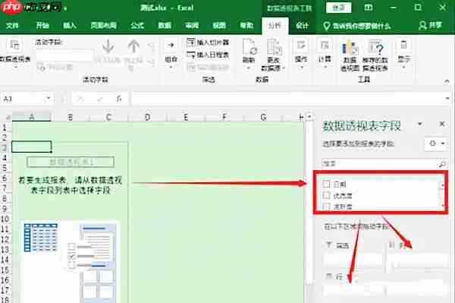Image resolution: width=455 pixels, height=303 pixels.
Task: Open the 显示 show icon
Action: coord(403,46)
